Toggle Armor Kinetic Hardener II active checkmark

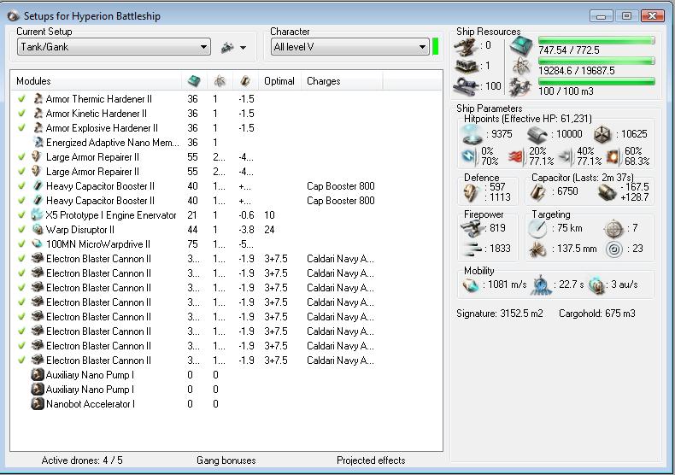21,114
